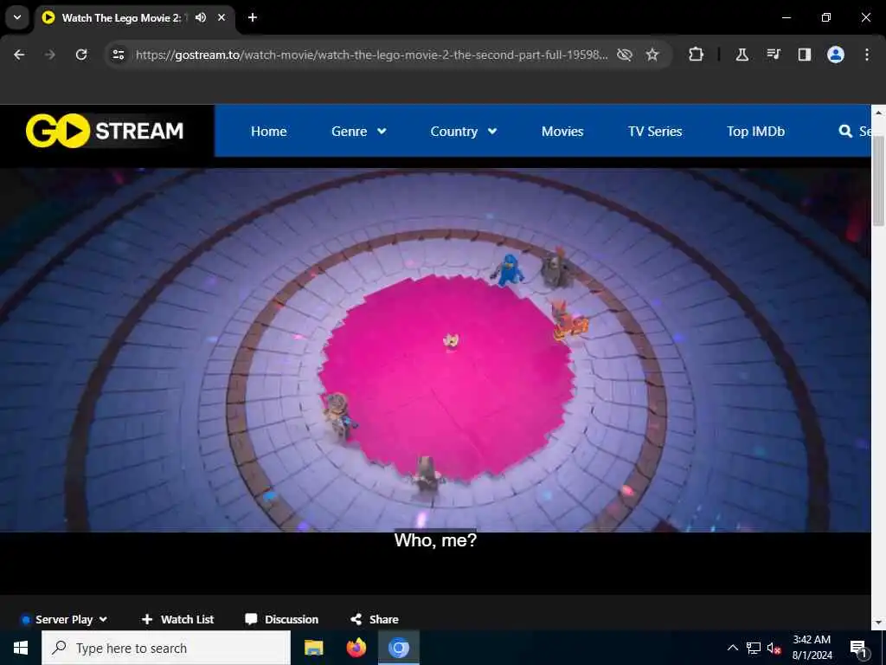Open Chrome Labs flask icon
This screenshot has width=886, height=665.
(742, 55)
